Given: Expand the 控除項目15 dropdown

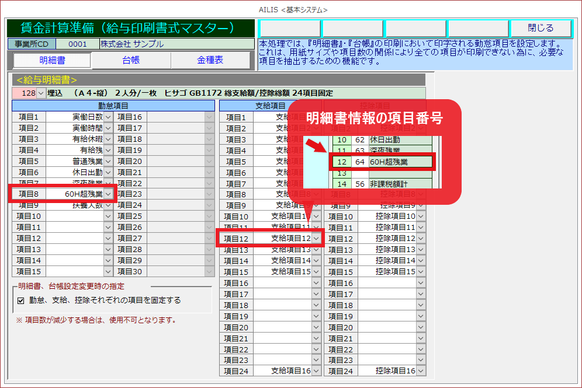Looking at the screenshot, I should point(421,272).
